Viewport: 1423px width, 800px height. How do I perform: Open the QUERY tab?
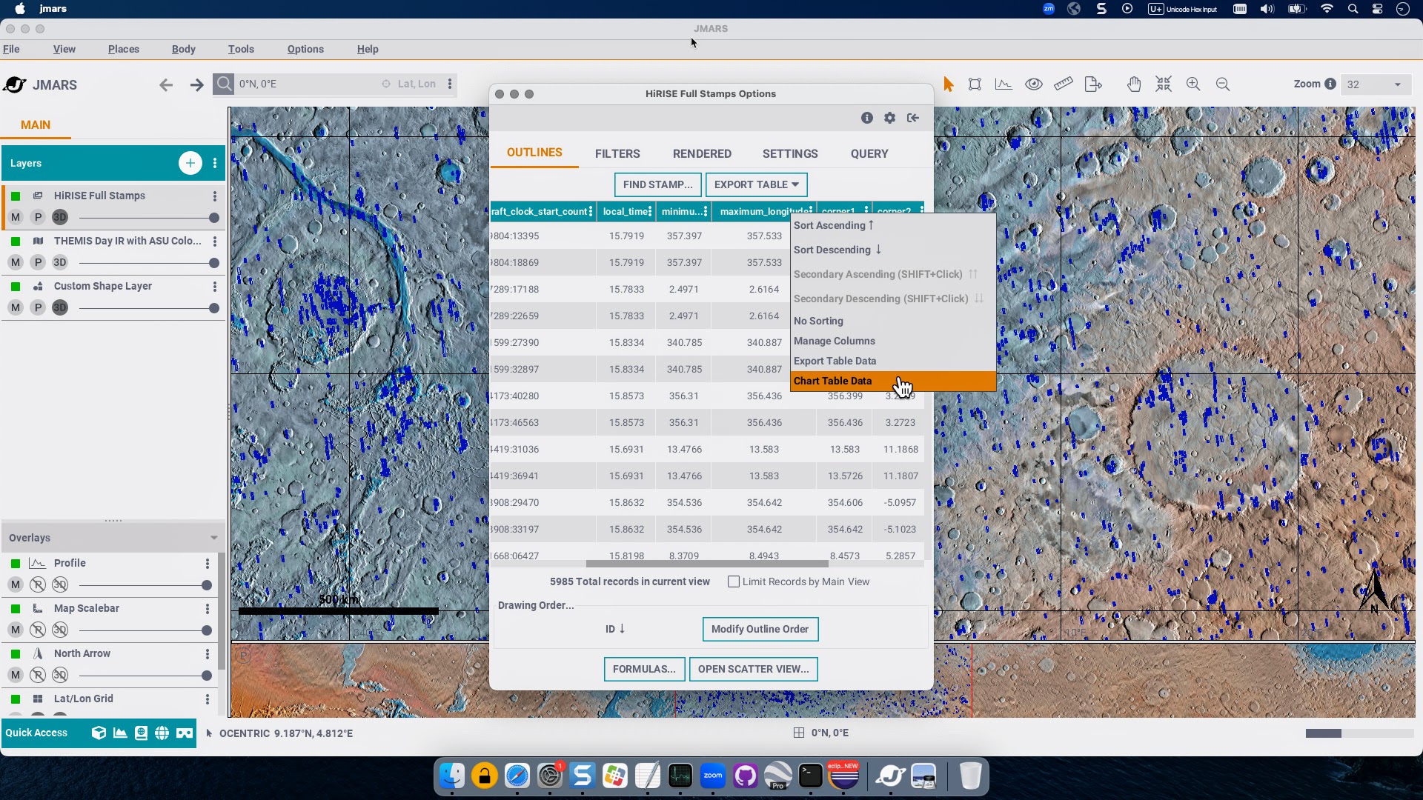[869, 154]
